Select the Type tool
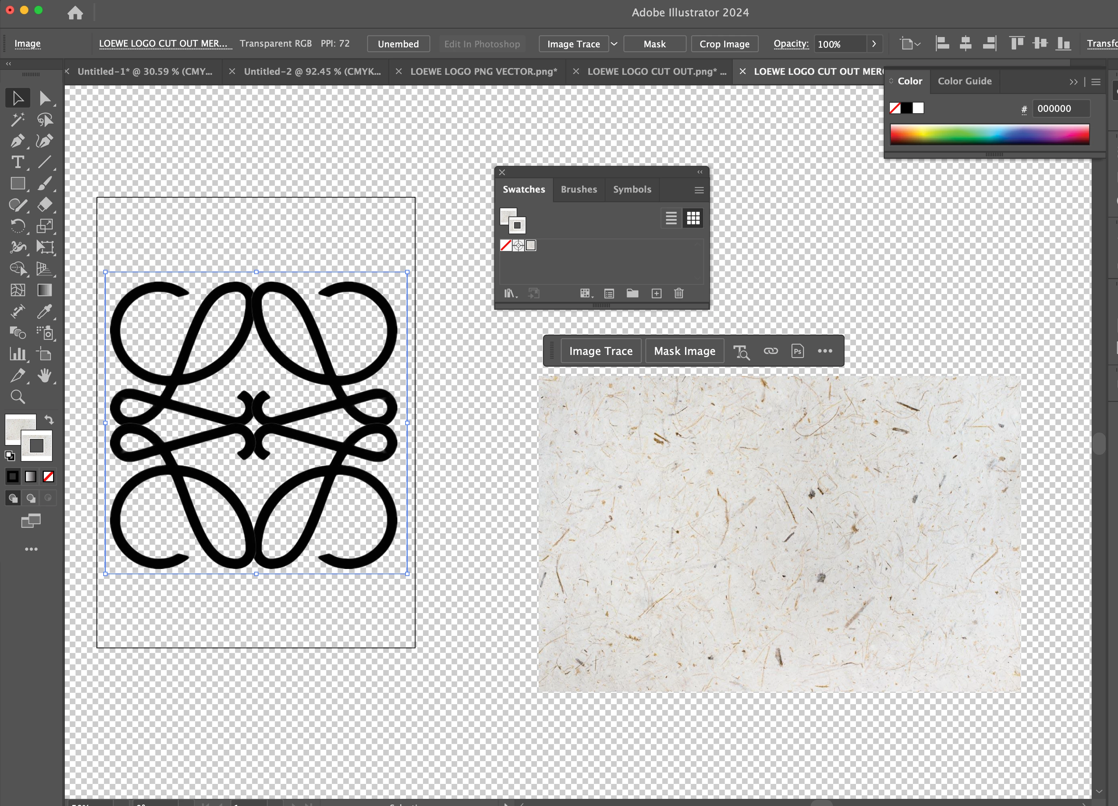The image size is (1118, 806). 17,162
